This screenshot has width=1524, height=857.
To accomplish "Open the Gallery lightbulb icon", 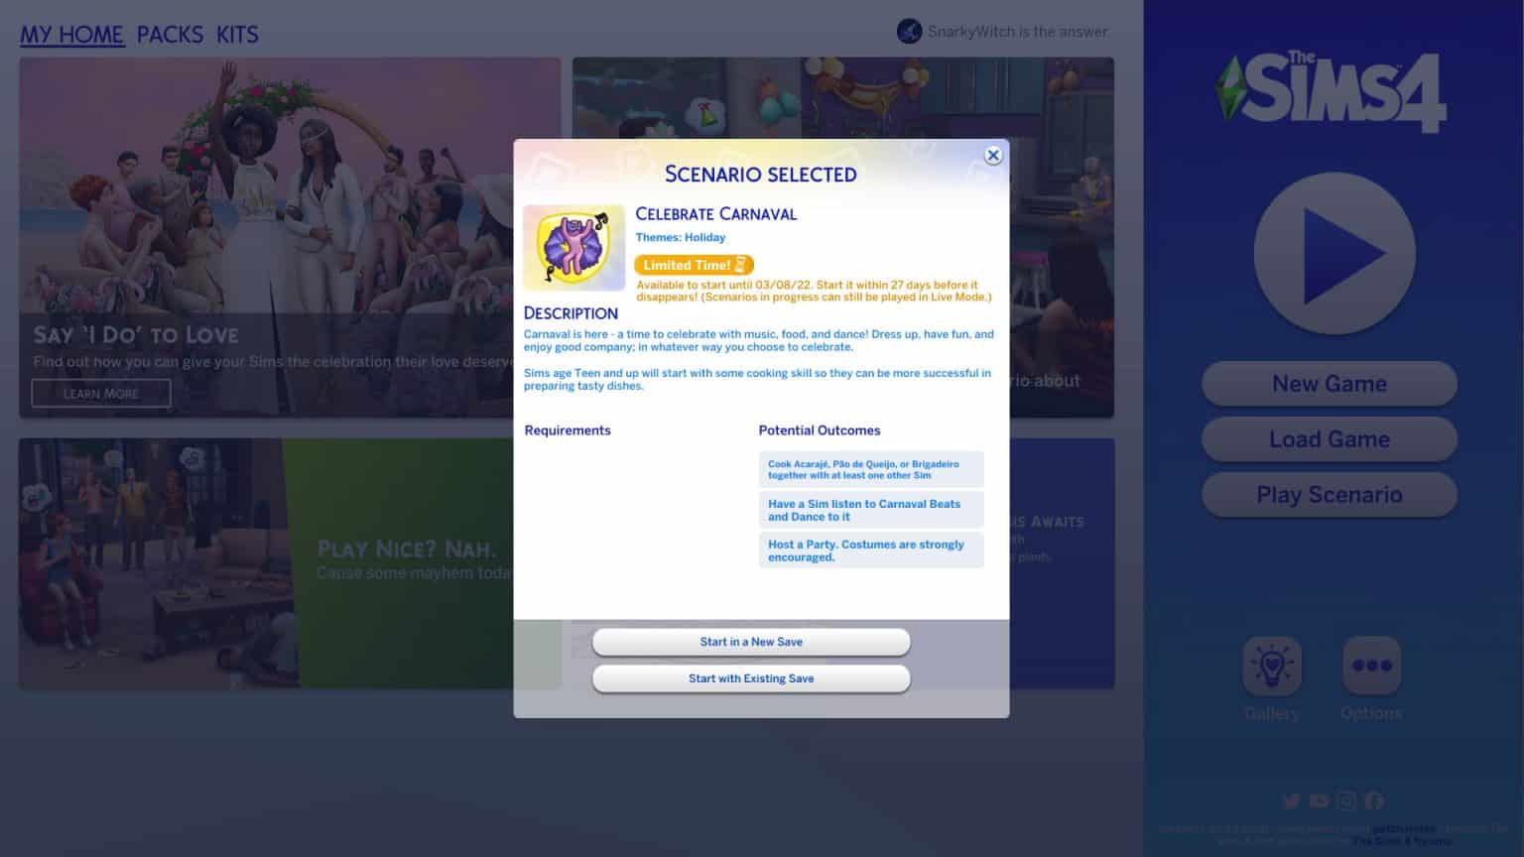I will point(1272,666).
